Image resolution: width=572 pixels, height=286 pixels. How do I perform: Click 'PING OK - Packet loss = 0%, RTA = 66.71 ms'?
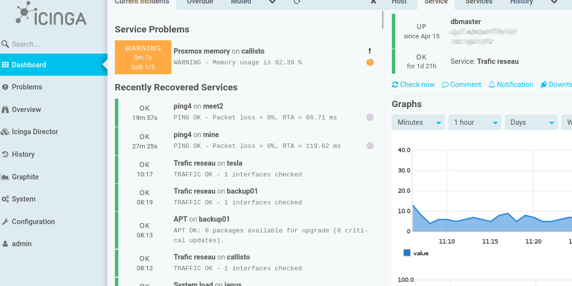[x=255, y=117]
